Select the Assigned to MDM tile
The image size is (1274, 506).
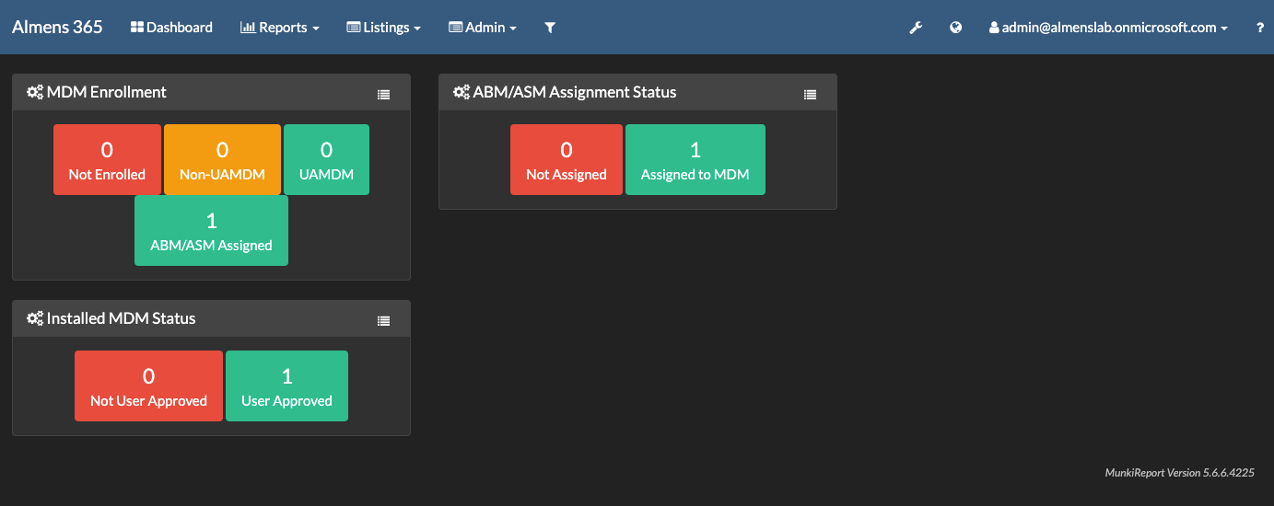[695, 159]
